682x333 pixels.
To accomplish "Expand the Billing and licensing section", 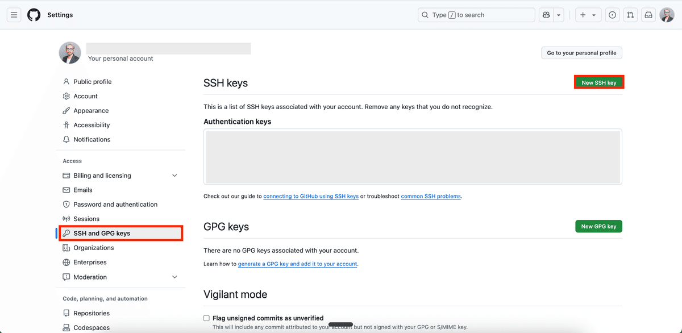I will tap(174, 176).
